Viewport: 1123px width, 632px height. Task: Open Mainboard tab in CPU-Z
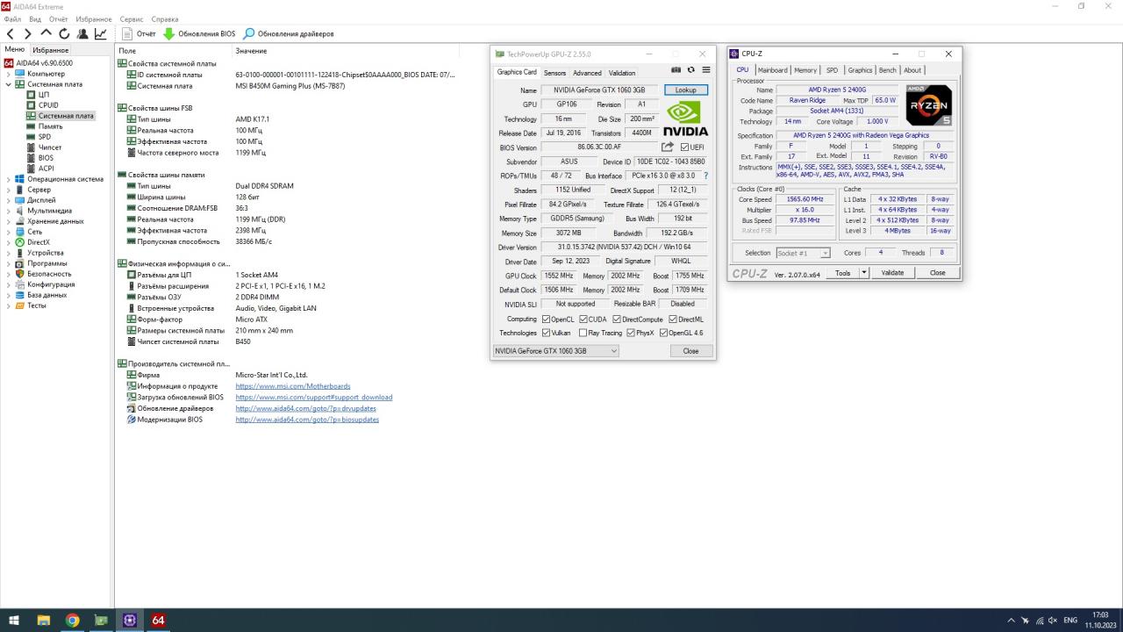773,70
